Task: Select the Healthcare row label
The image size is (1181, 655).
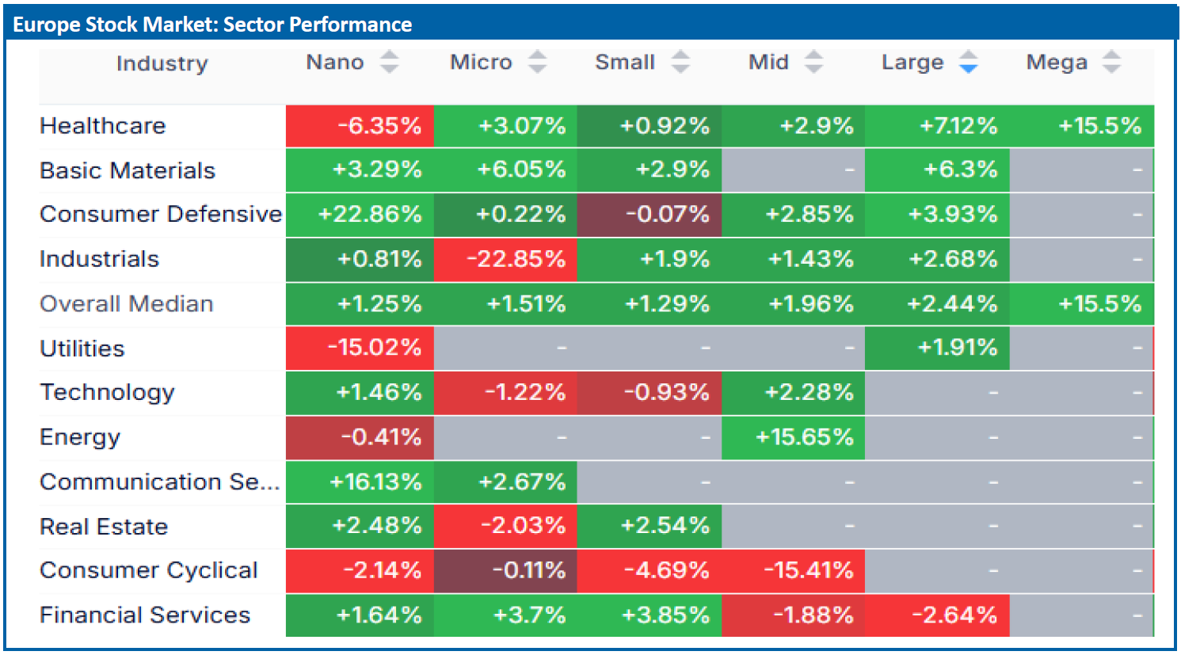Action: click(103, 126)
